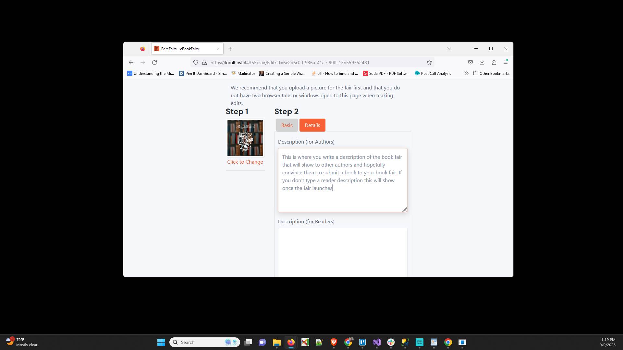Open the Other Bookmarks folder

[491, 73]
